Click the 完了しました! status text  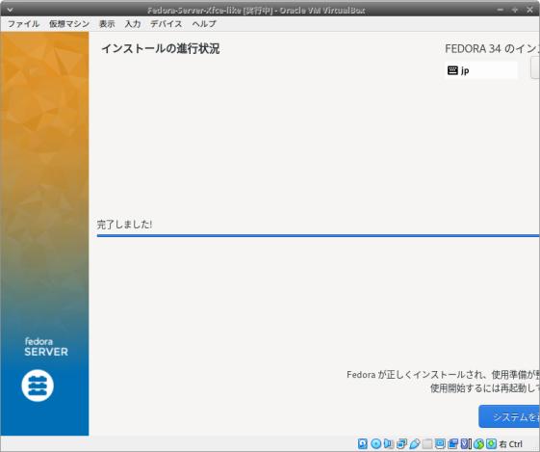coord(125,225)
